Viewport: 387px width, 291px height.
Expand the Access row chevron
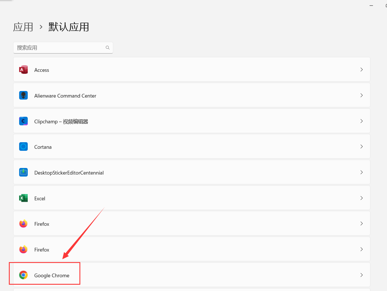[x=362, y=70]
